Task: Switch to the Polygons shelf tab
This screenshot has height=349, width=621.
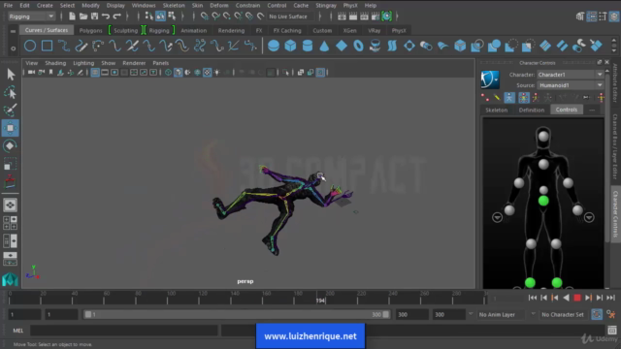Action: [x=90, y=30]
